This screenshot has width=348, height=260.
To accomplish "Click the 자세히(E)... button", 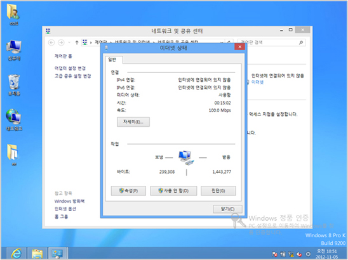I will [x=133, y=122].
